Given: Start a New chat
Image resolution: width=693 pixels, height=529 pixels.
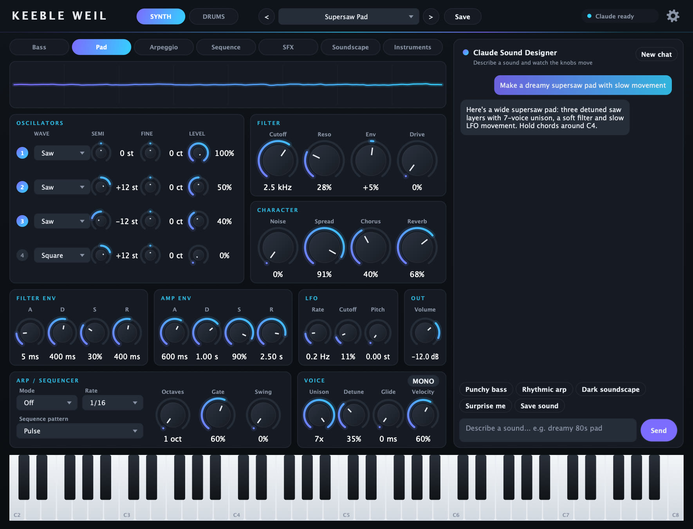Looking at the screenshot, I should 656,54.
